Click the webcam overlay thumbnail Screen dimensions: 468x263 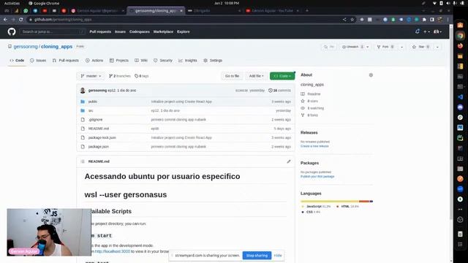49,232
